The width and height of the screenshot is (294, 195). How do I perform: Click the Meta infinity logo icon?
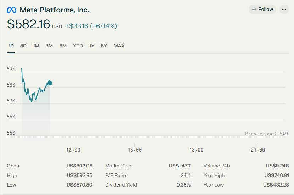(x=11, y=10)
